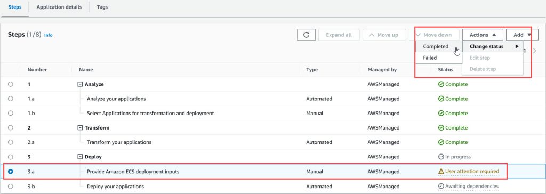
Task: Click the Managed by column header
Action: [x=382, y=70]
